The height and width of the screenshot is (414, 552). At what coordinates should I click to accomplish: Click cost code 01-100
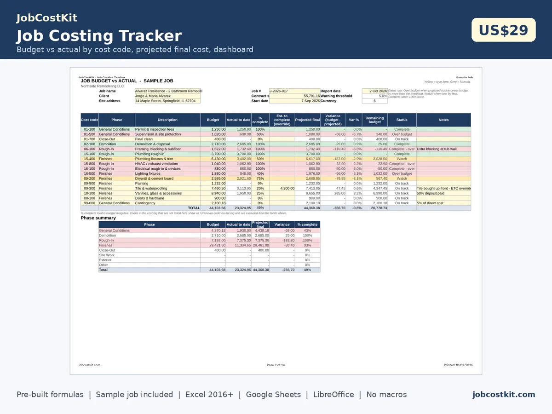coord(89,129)
